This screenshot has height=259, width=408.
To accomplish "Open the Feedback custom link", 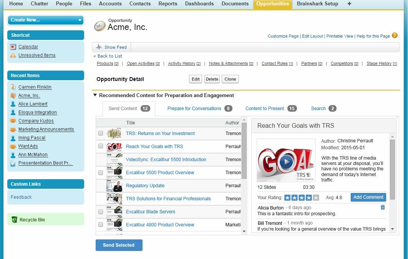I will [x=21, y=197].
